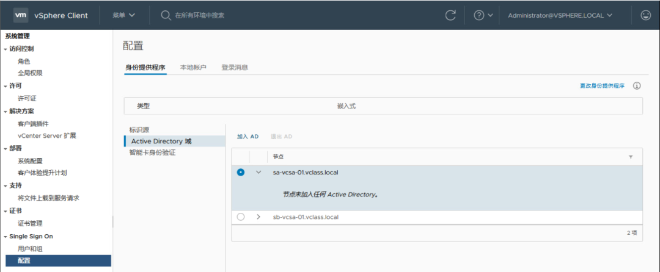Viewport: 660px width, 272px height.
Task: Collapse the sa-vcsa-01.vclass.local row details
Action: click(x=258, y=173)
